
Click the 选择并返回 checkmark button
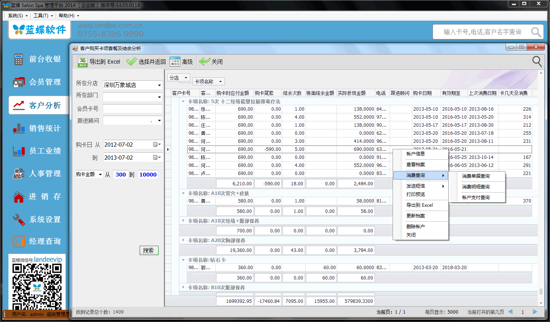coord(146,62)
